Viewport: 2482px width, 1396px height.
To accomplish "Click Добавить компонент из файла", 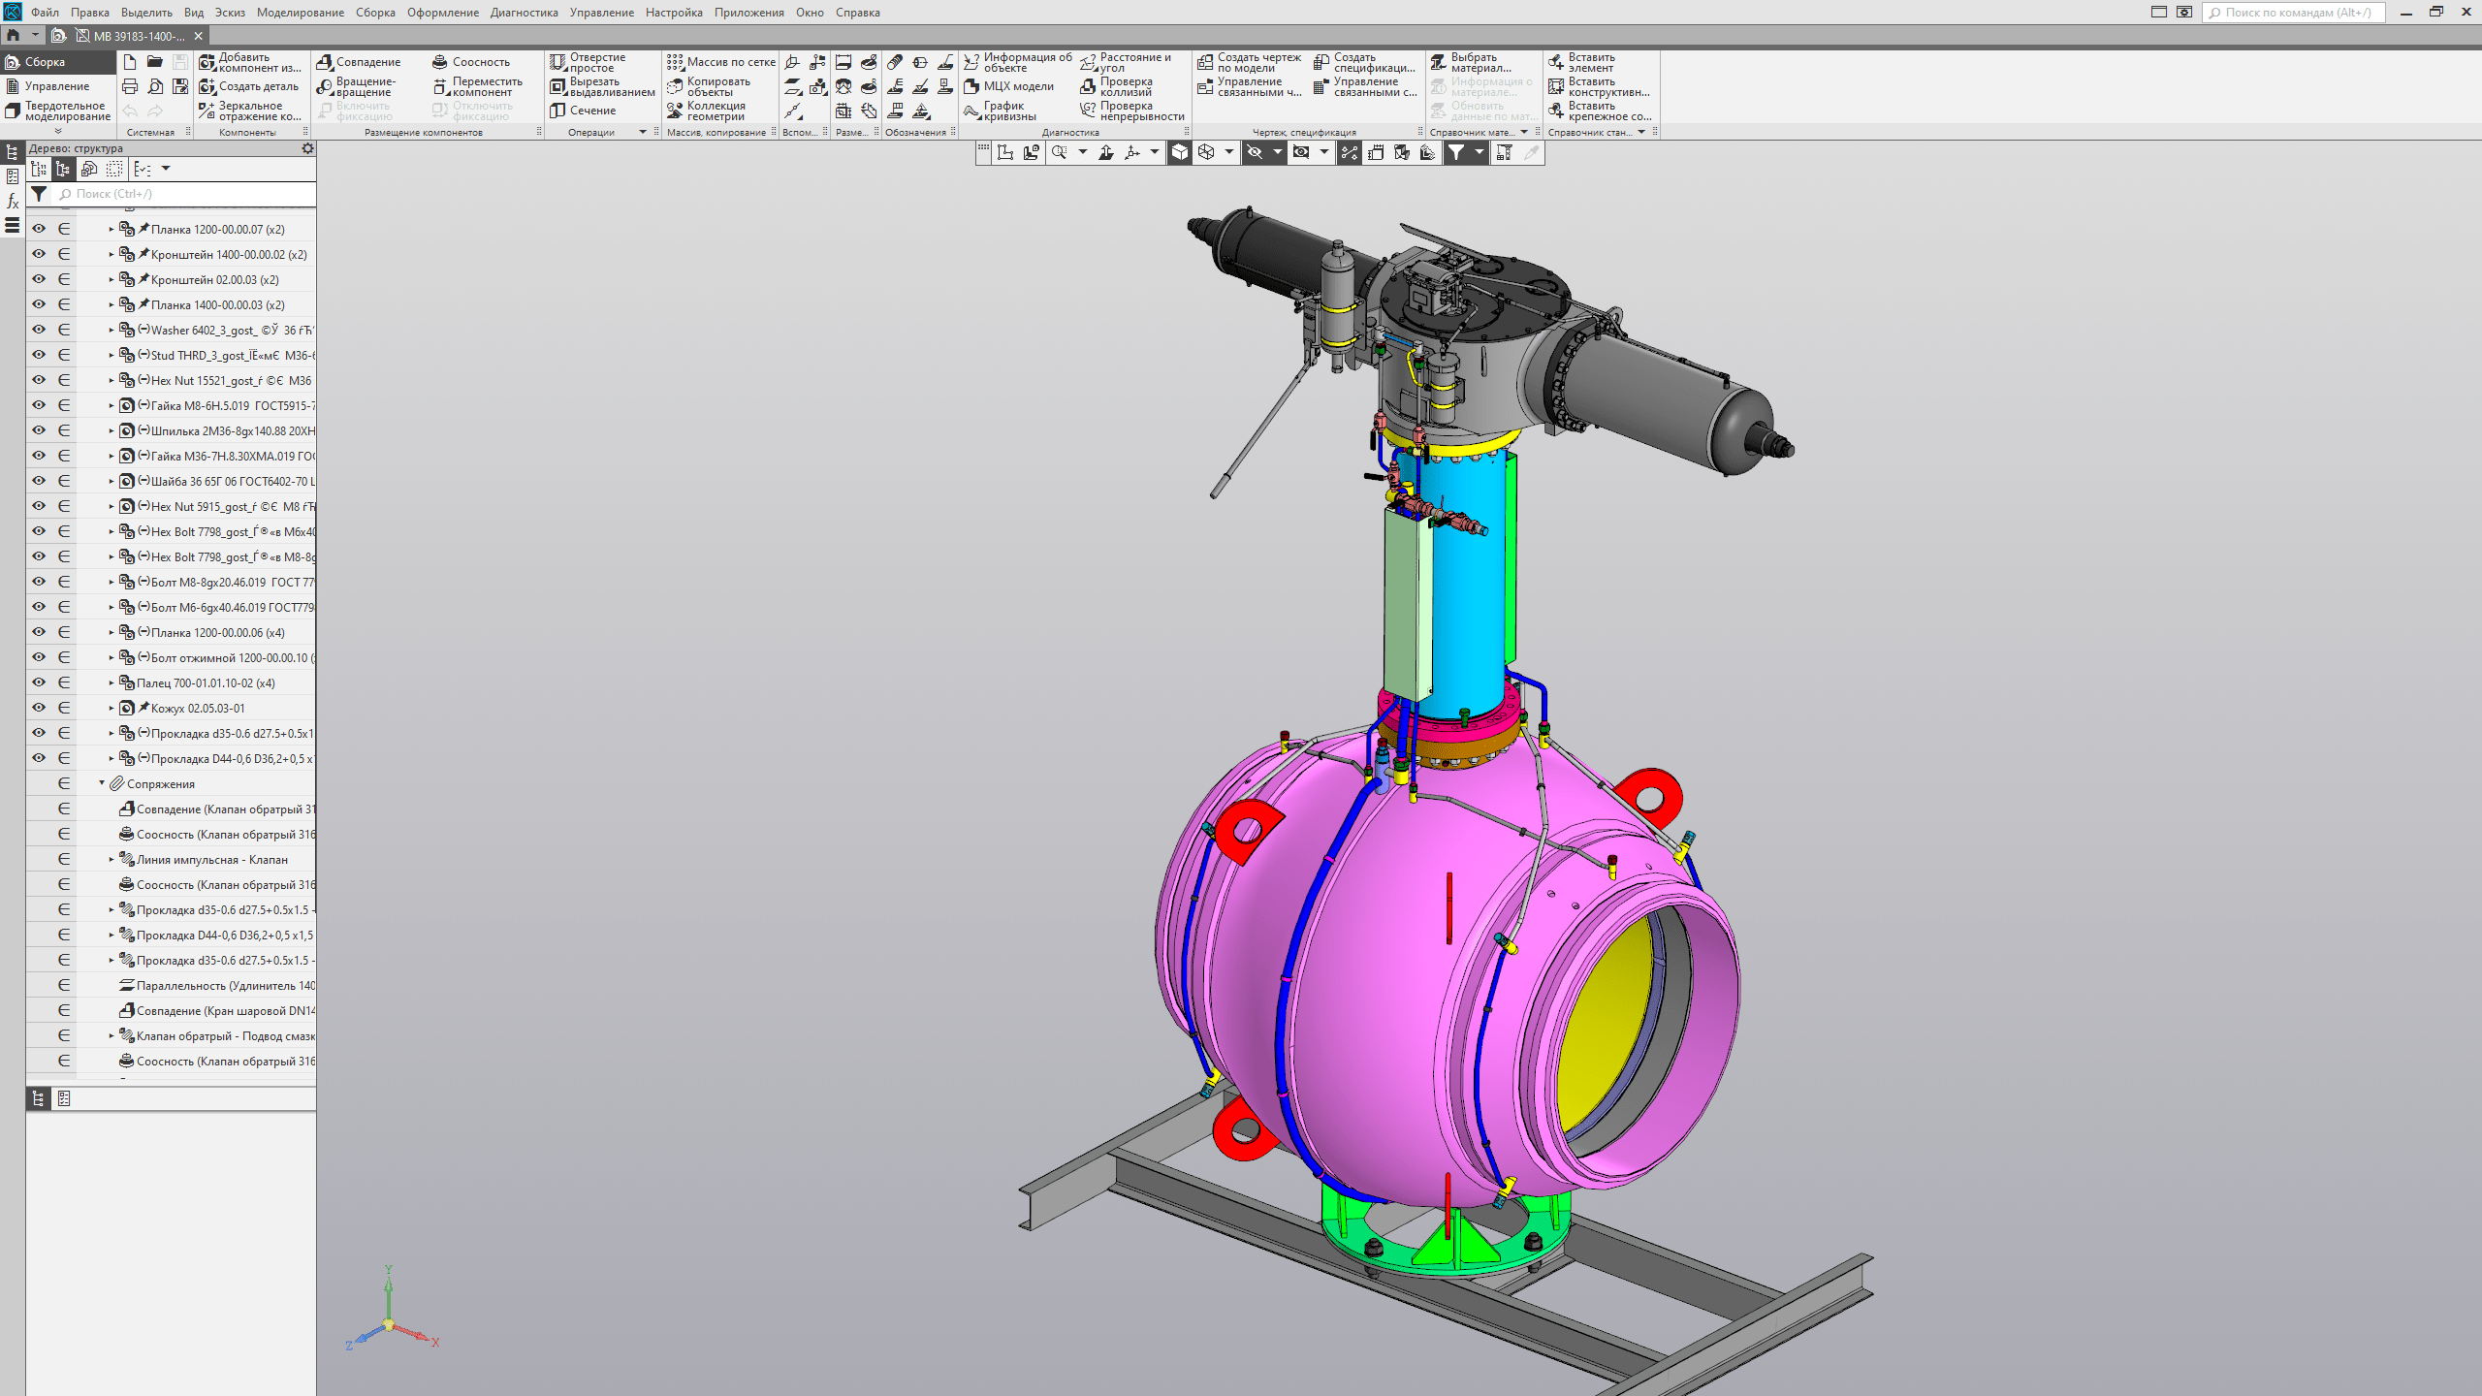I will coord(250,62).
